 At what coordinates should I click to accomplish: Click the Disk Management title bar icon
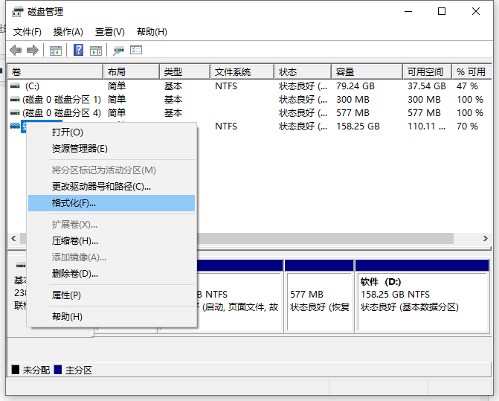tap(18, 12)
